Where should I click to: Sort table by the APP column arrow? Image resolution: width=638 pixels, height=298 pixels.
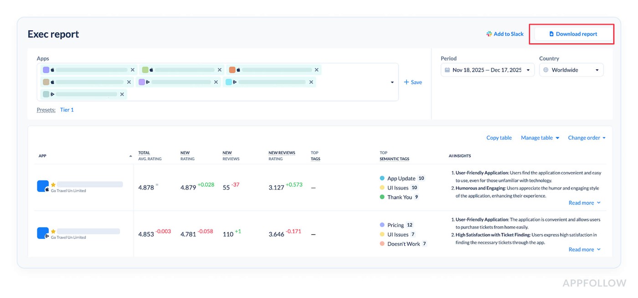[x=131, y=156]
